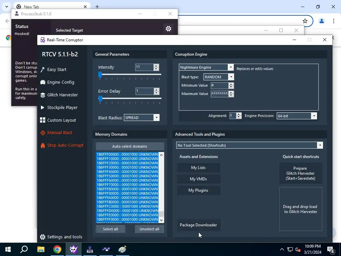Click the muted volume tray icon
341x256 pixels.
click(x=298, y=249)
